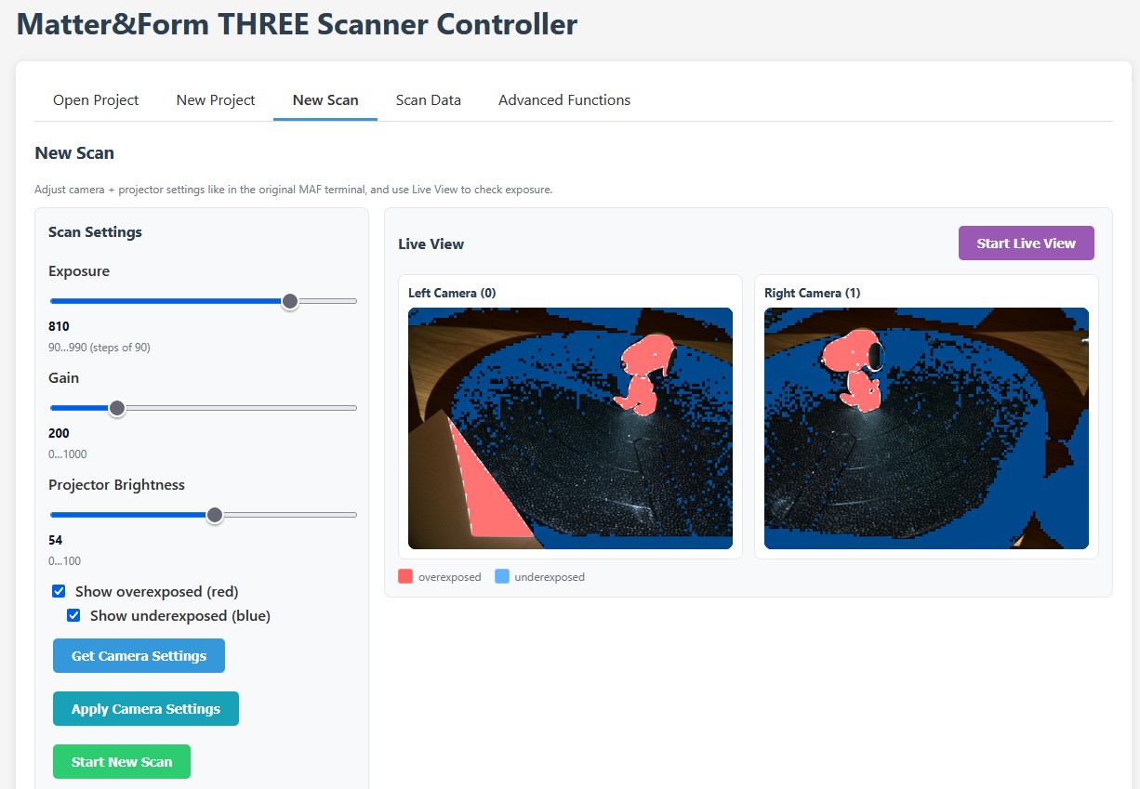Viewport: 1140px width, 789px height.
Task: Click the Start Live View button
Action: pyautogui.click(x=1026, y=243)
